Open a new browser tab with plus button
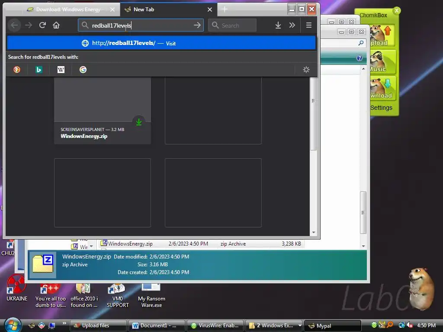 [225, 10]
